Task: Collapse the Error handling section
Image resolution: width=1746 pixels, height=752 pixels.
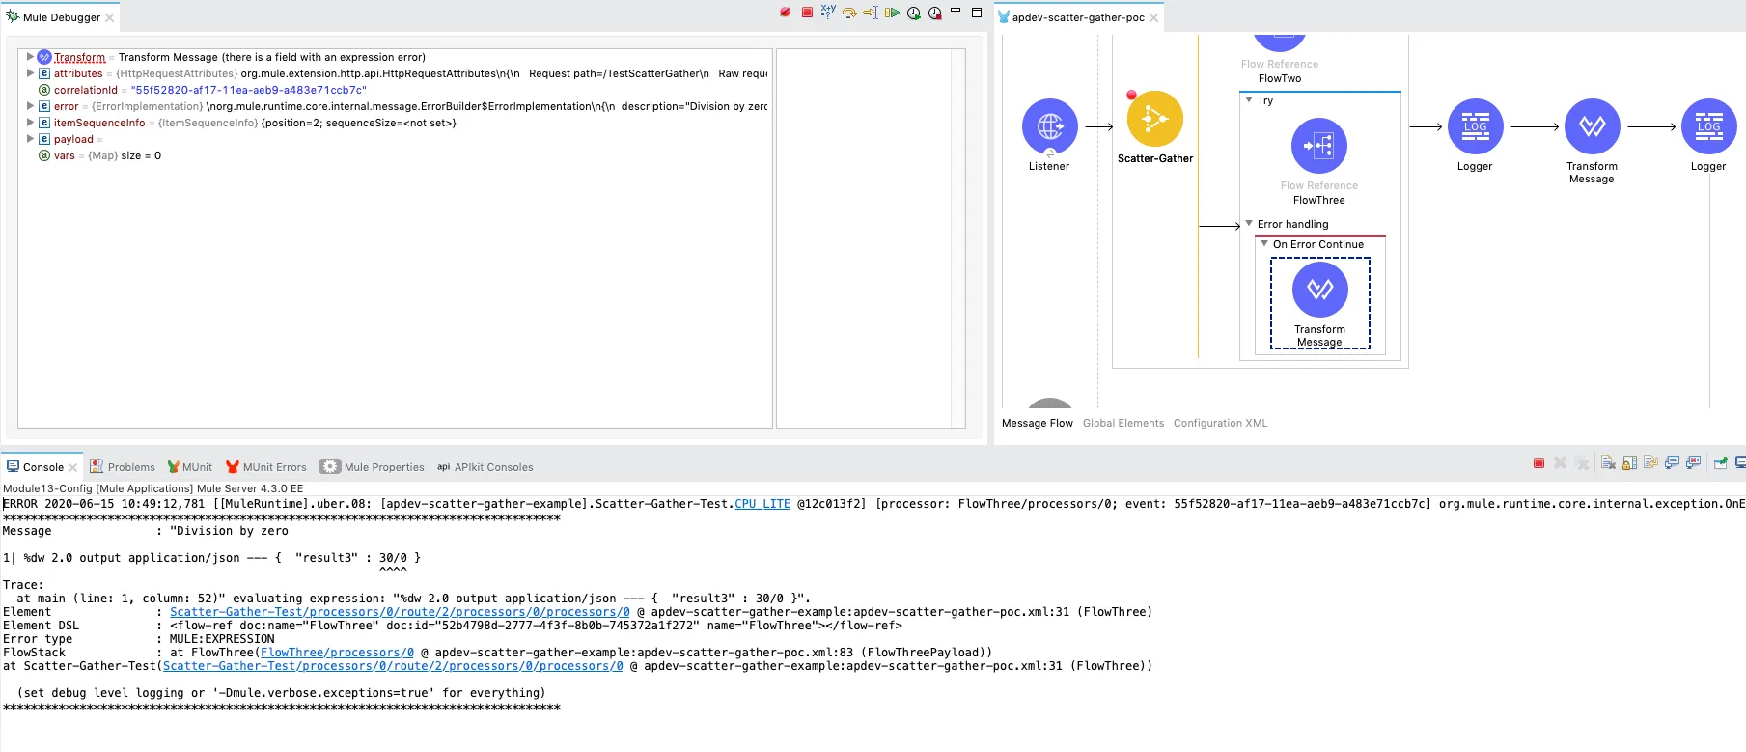Action: tap(1249, 224)
